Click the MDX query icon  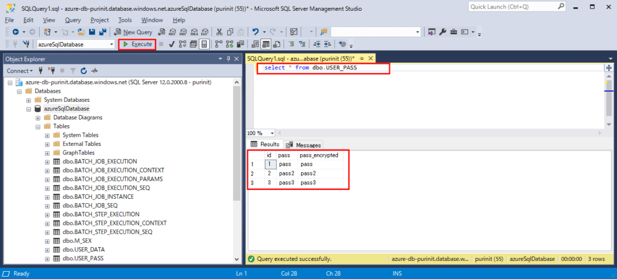[x=172, y=33]
